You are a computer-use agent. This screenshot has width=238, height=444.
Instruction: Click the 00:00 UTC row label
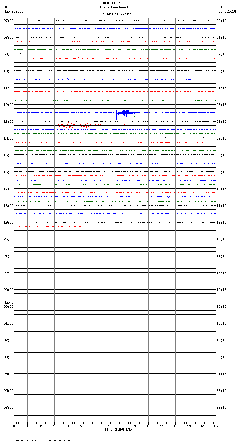(x=9, y=307)
